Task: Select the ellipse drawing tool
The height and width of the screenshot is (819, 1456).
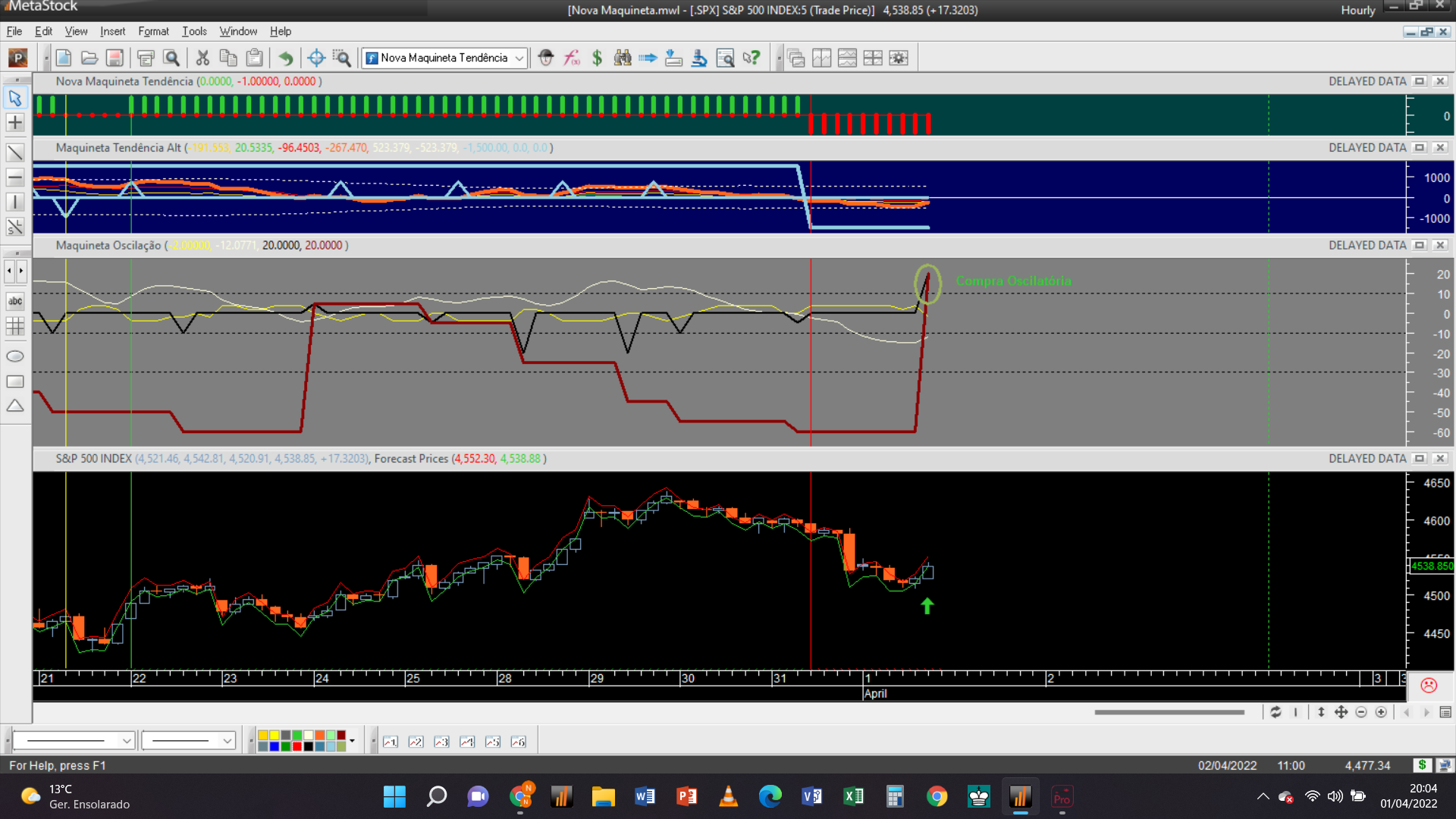Action: pyautogui.click(x=15, y=356)
